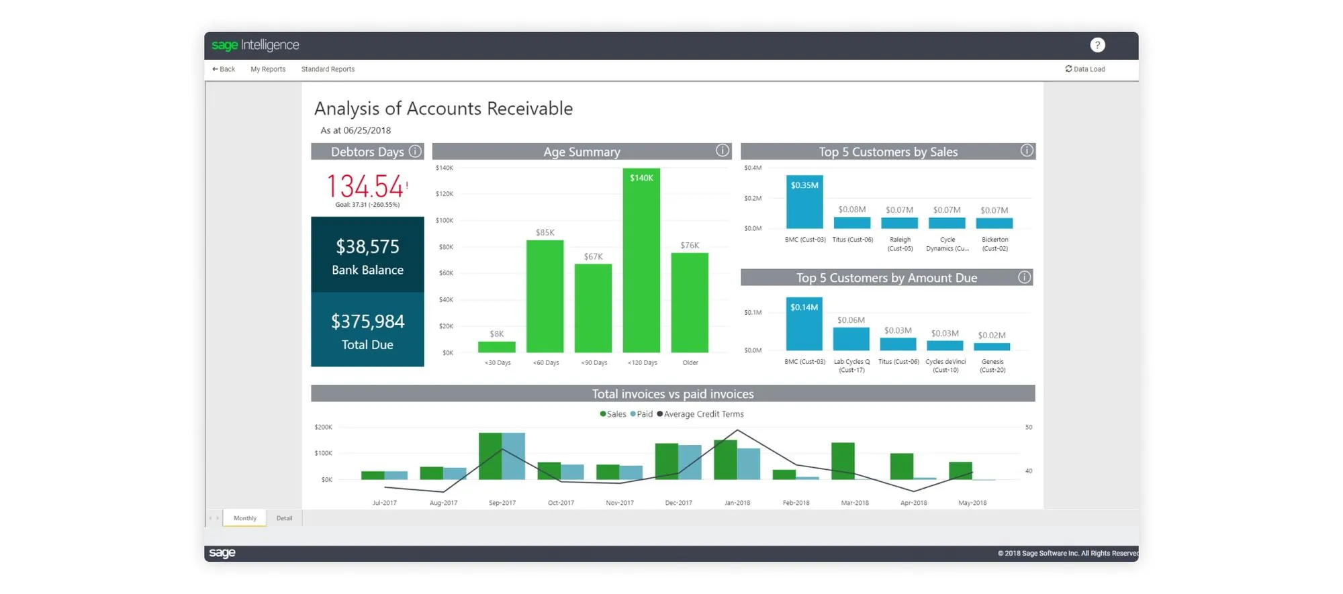Go back using the Back arrow
This screenshot has height=594, width=1343.
(224, 69)
